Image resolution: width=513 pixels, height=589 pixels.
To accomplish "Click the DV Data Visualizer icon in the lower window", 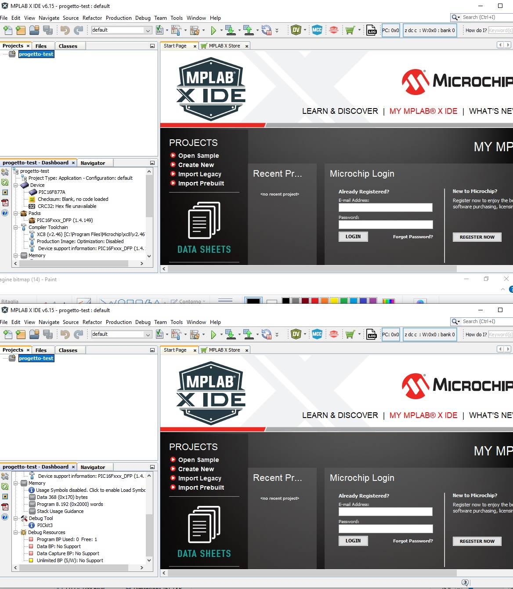I will (x=296, y=334).
